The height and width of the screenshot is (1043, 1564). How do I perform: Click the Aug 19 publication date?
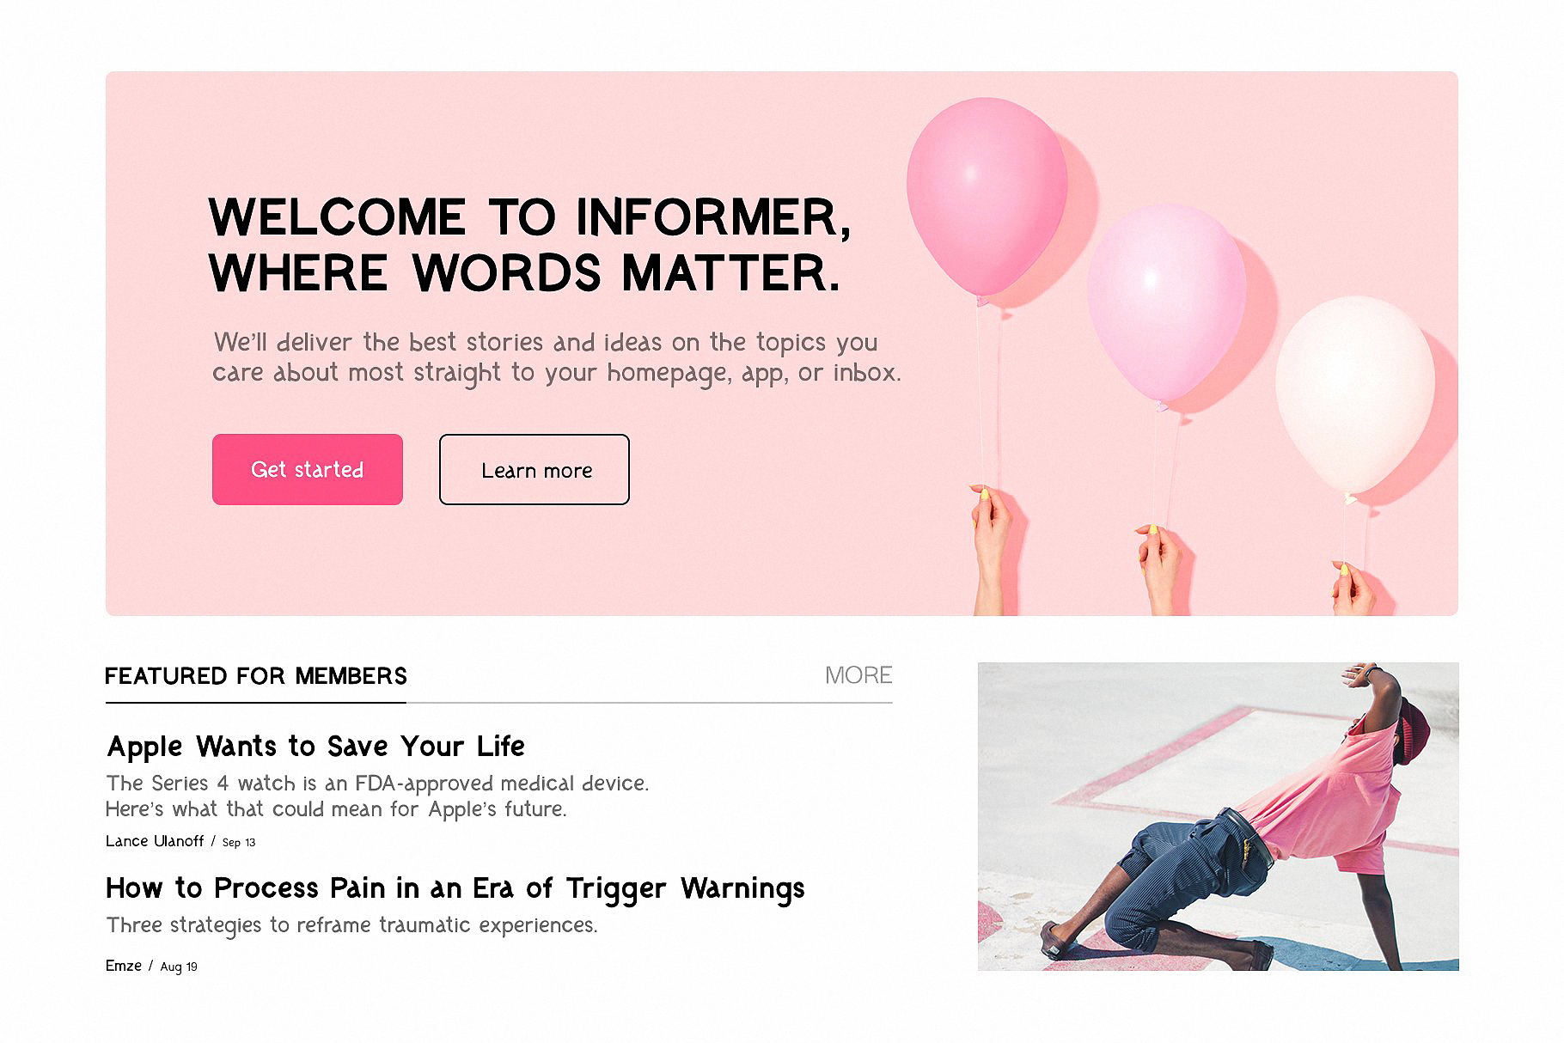(x=179, y=967)
